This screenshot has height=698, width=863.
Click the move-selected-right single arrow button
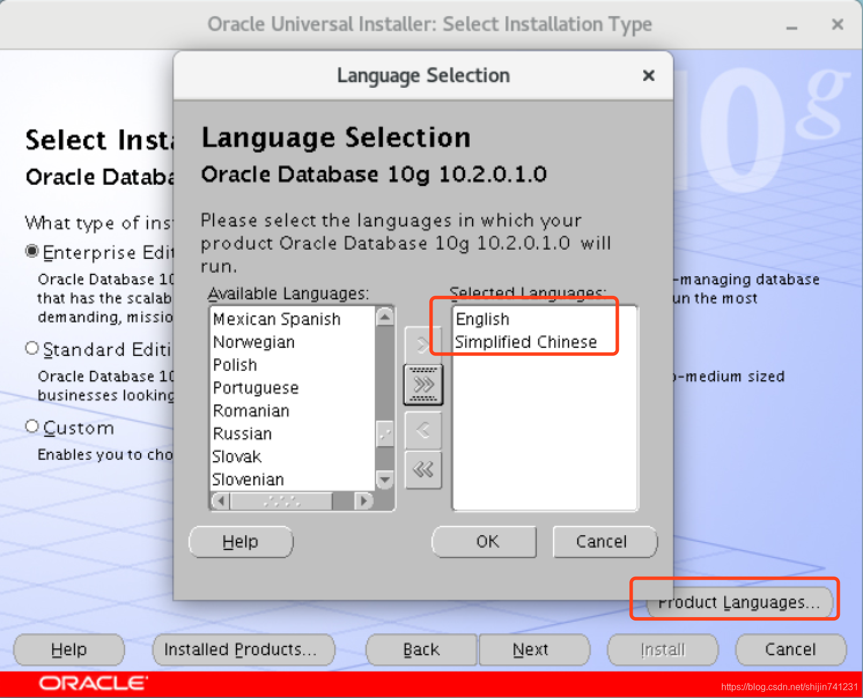coord(423,345)
